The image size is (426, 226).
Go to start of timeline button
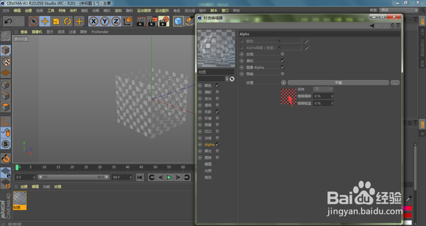140,177
